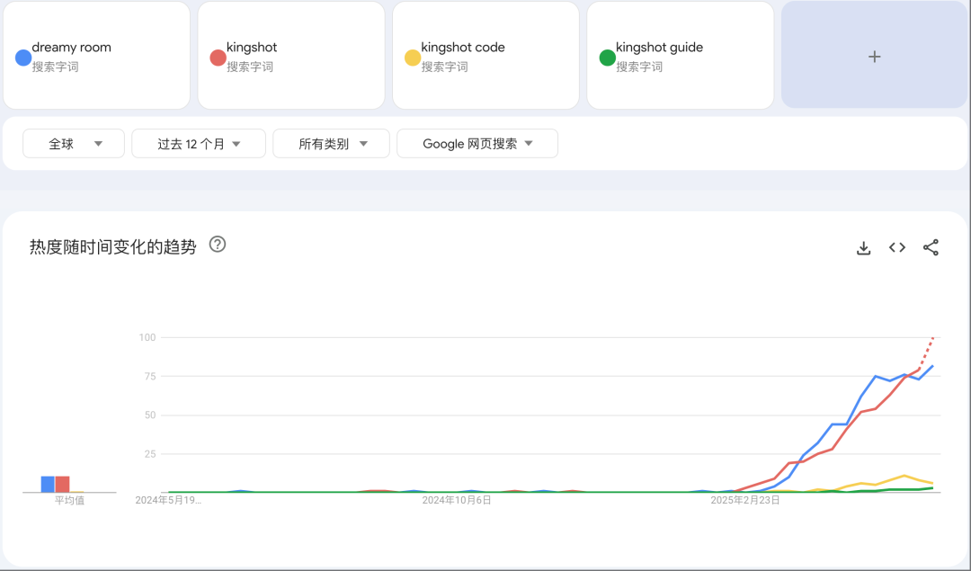The image size is (971, 571).
Task: Click the share icon for the chart
Action: [x=931, y=247]
